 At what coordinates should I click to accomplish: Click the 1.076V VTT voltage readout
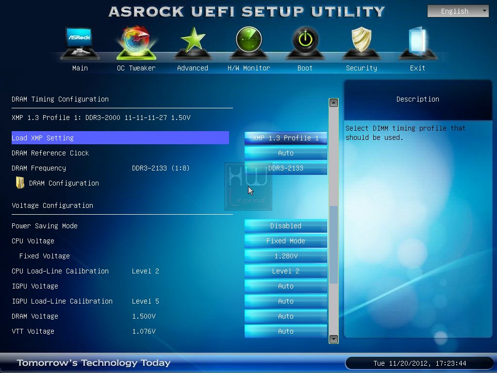pos(144,331)
